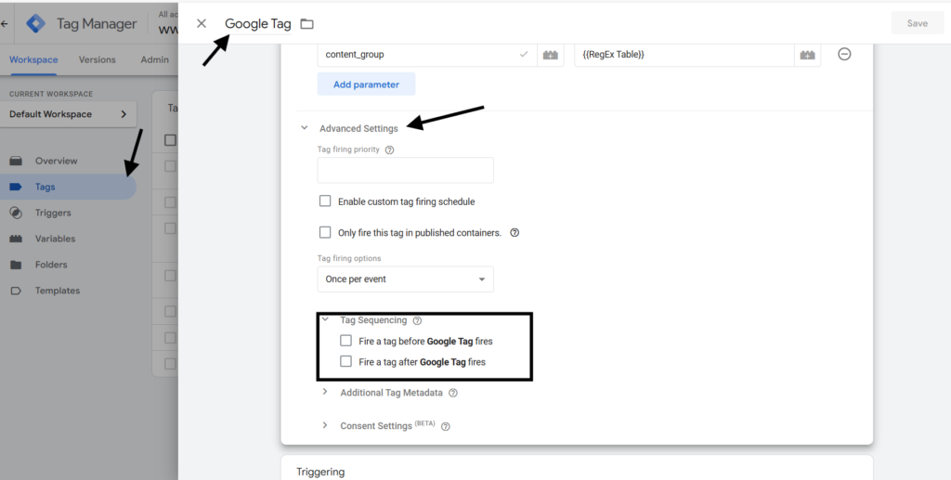Screen dimensions: 951x480
Task: Click the Folders sidebar icon
Action: coord(16,265)
